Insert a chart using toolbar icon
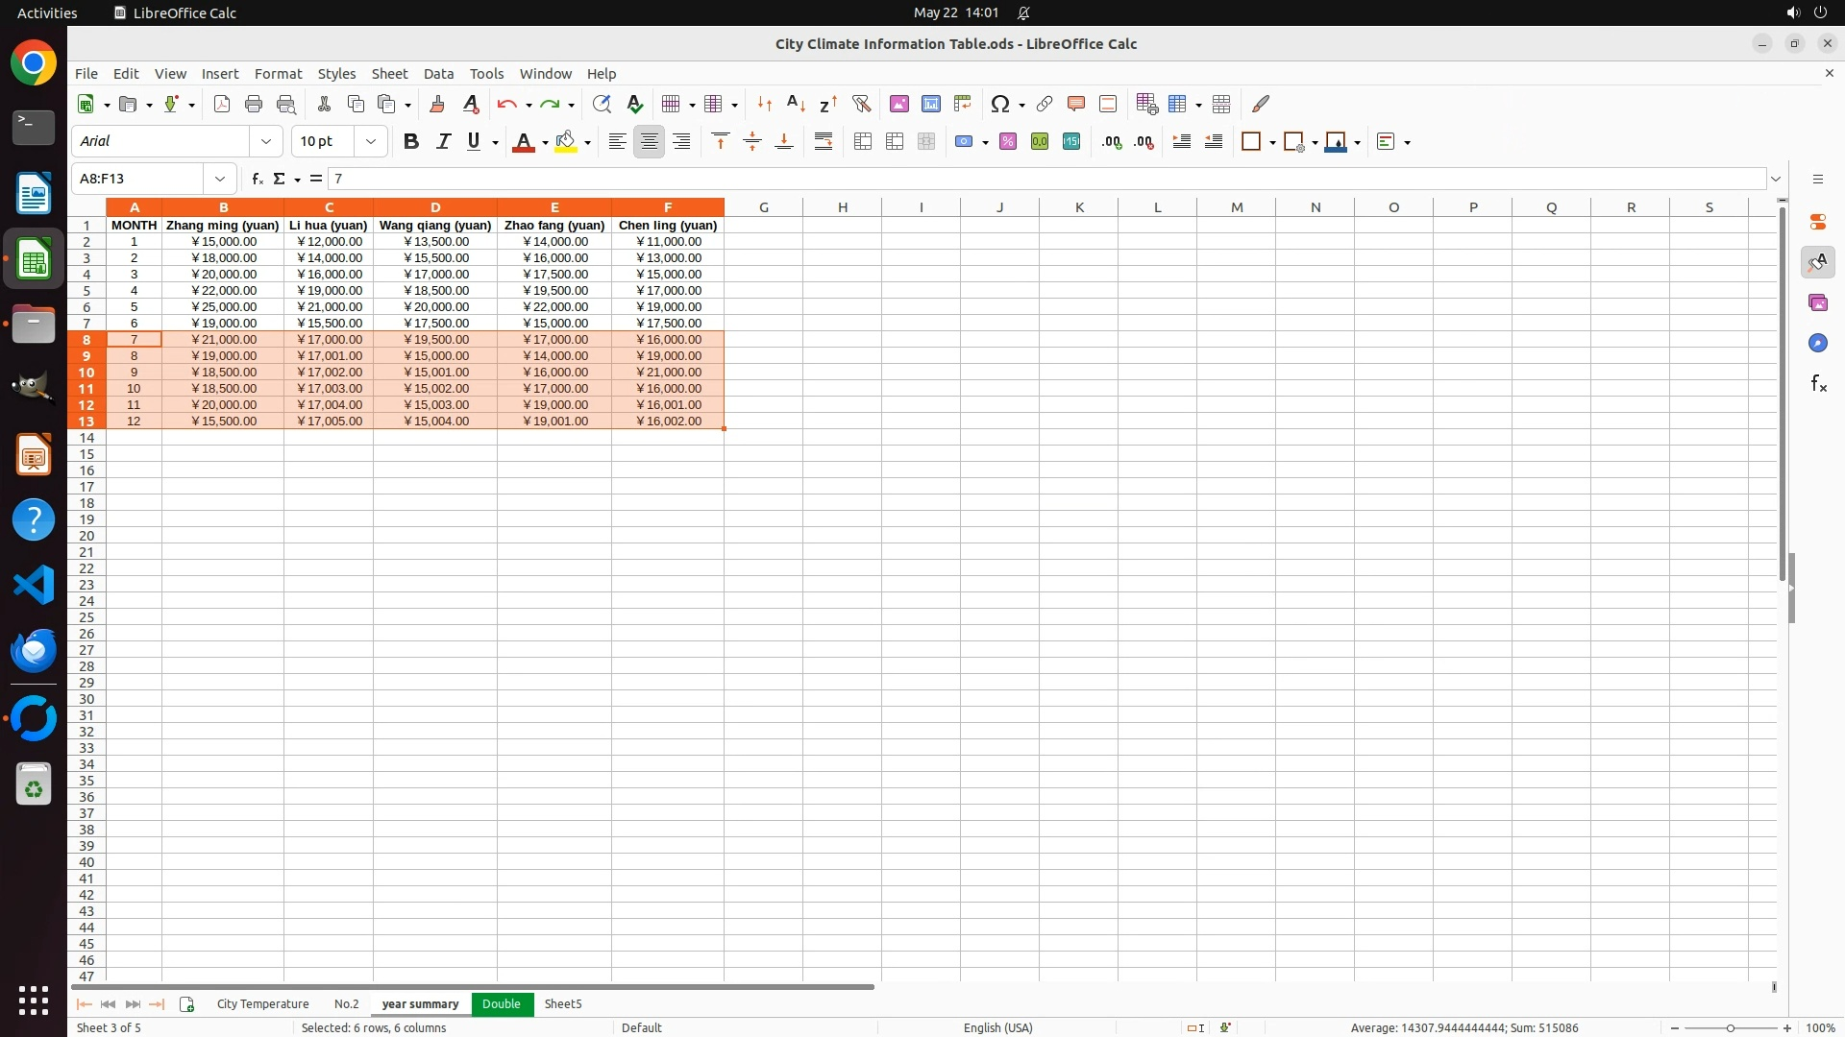Screen dimensions: 1845x1037 [930, 104]
